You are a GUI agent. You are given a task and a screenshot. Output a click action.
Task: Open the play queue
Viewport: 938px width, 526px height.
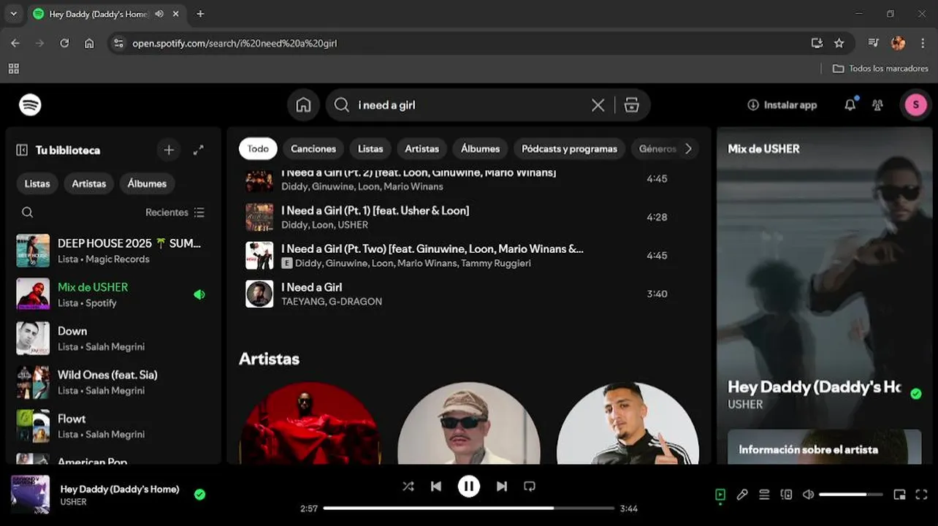click(x=764, y=495)
